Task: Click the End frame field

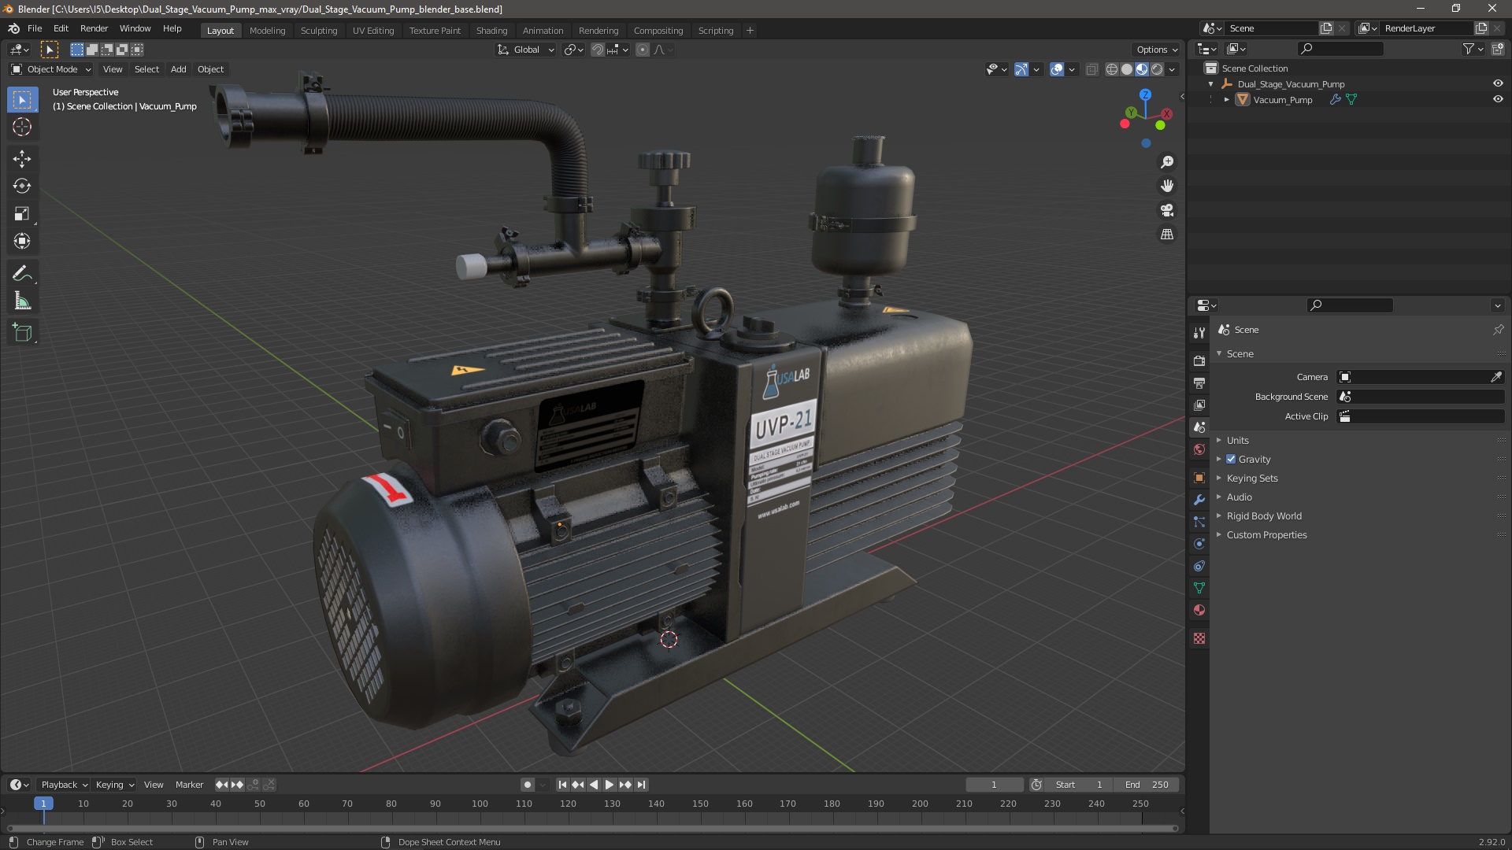Action: pos(1147,784)
